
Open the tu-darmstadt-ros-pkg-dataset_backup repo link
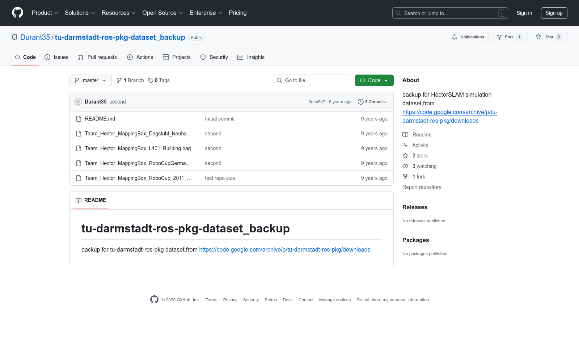click(x=120, y=37)
